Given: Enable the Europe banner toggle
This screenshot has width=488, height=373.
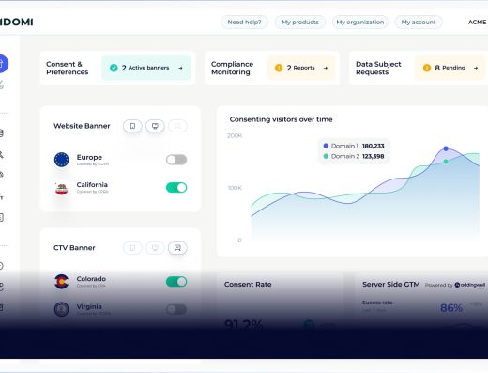Looking at the screenshot, I should (x=176, y=160).
